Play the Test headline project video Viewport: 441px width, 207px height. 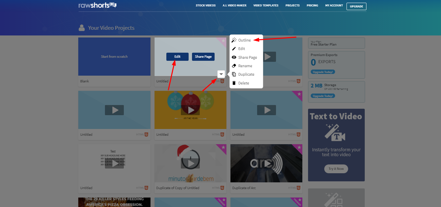click(x=114, y=163)
